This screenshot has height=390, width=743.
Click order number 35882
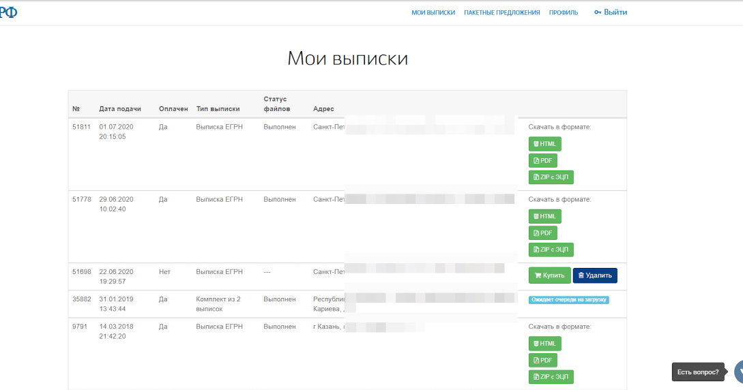point(81,299)
